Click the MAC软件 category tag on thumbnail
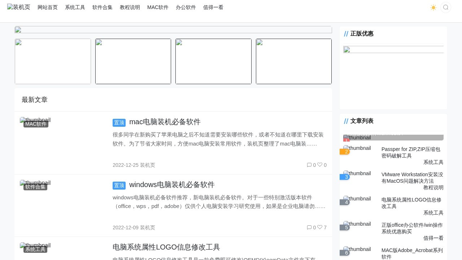The image size is (462, 260). 36,124
